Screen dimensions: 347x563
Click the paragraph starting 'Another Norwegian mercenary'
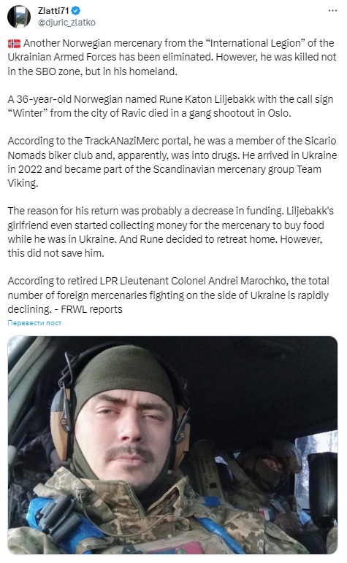(172, 57)
